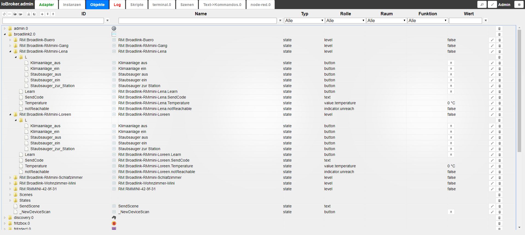Image resolution: width=525 pixels, height=235 pixels.
Task: Delete the admin.0 row with trash icon
Action: 499,29
